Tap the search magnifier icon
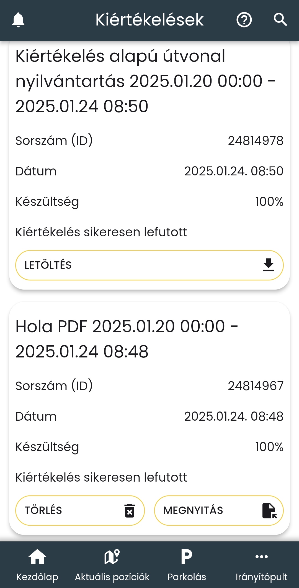The image size is (299, 588). [280, 20]
